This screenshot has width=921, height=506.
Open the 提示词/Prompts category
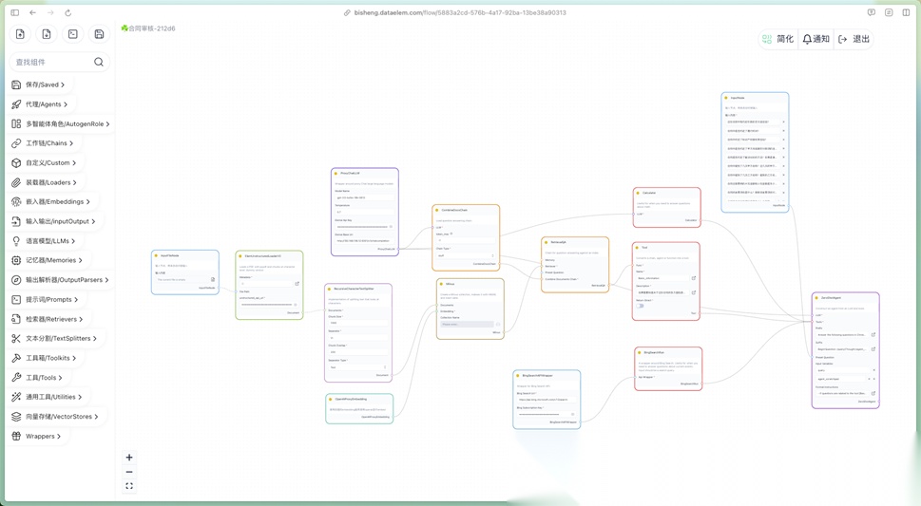(x=46, y=299)
